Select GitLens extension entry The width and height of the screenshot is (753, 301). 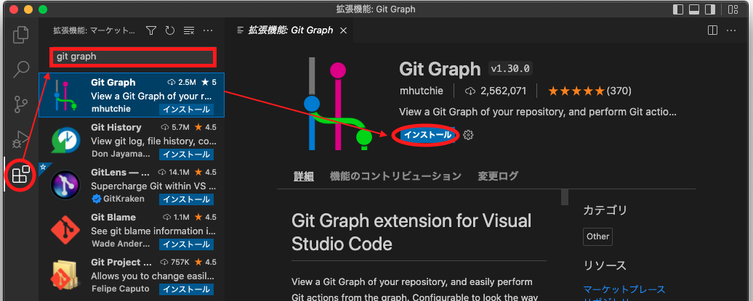(x=132, y=185)
